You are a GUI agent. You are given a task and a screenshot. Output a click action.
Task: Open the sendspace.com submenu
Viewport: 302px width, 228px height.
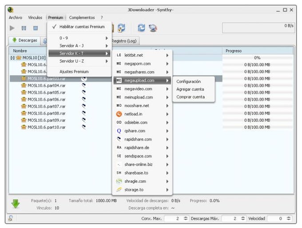click(x=142, y=156)
